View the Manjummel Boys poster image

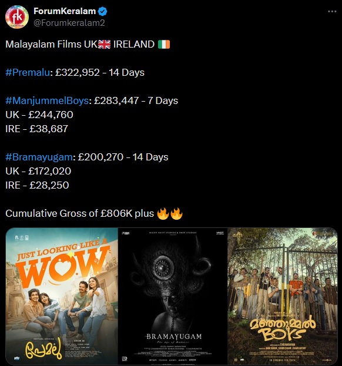[283, 296]
